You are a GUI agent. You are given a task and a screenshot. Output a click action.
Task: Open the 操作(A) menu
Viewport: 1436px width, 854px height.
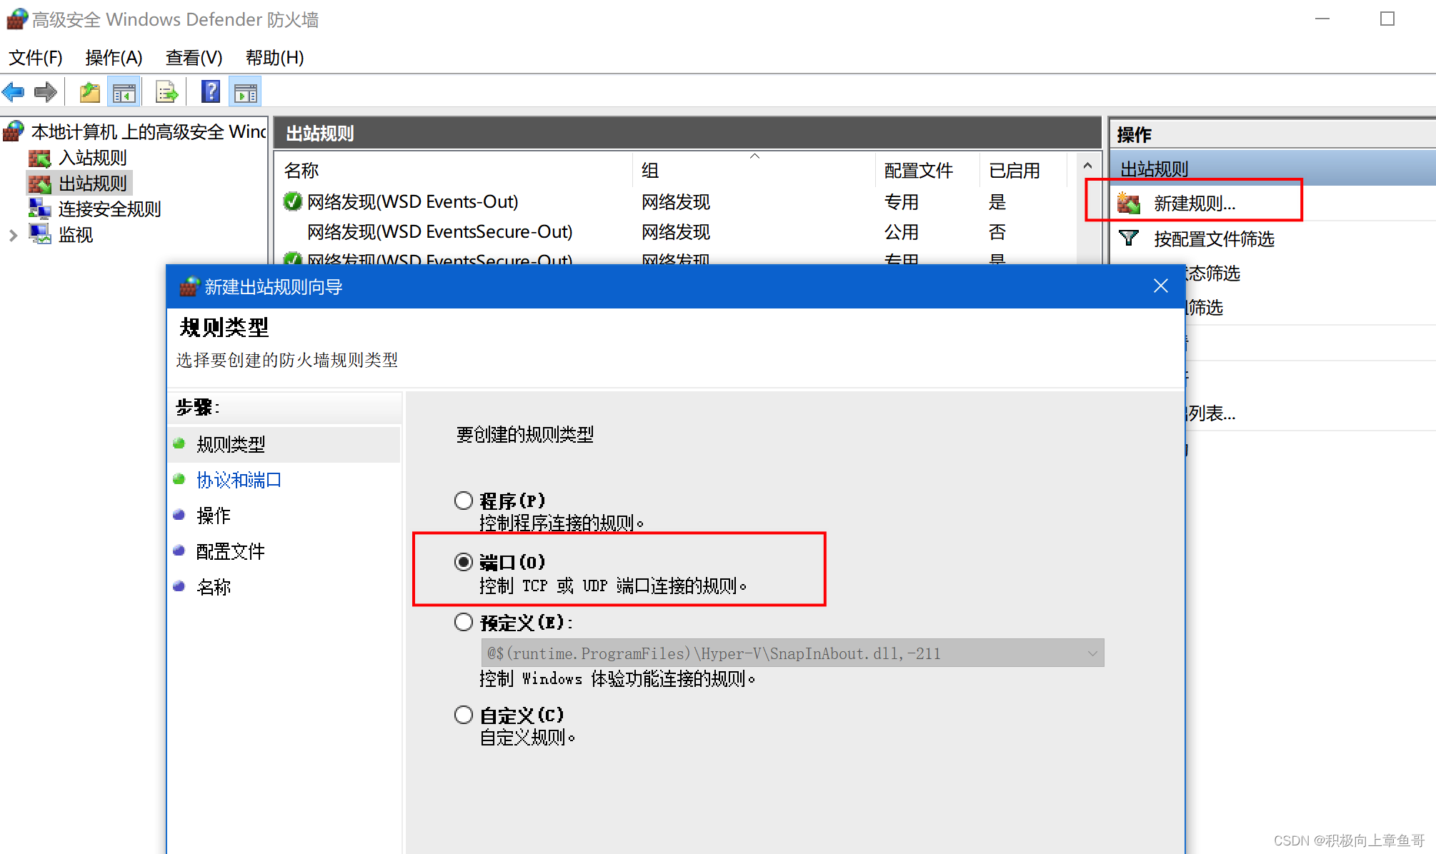[114, 57]
